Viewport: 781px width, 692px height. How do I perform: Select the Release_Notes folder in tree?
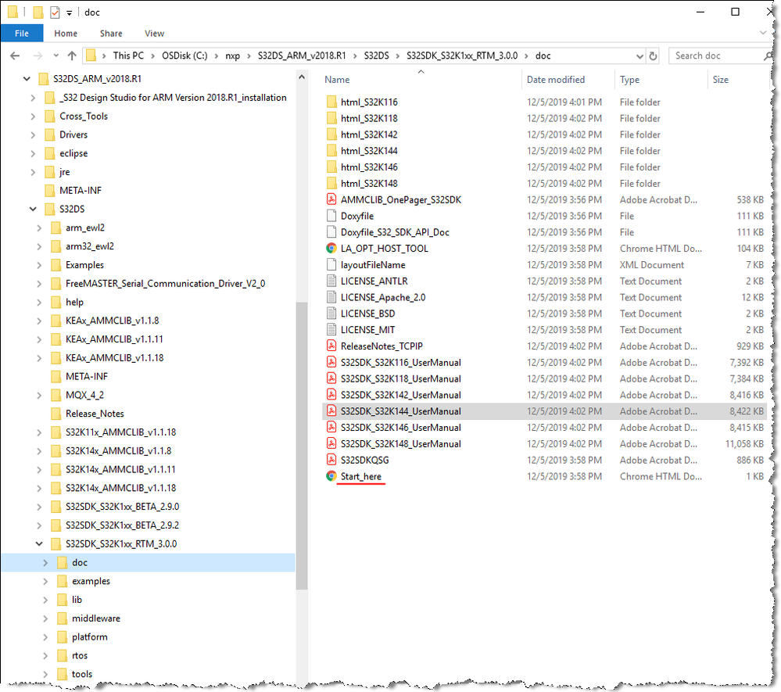click(95, 414)
